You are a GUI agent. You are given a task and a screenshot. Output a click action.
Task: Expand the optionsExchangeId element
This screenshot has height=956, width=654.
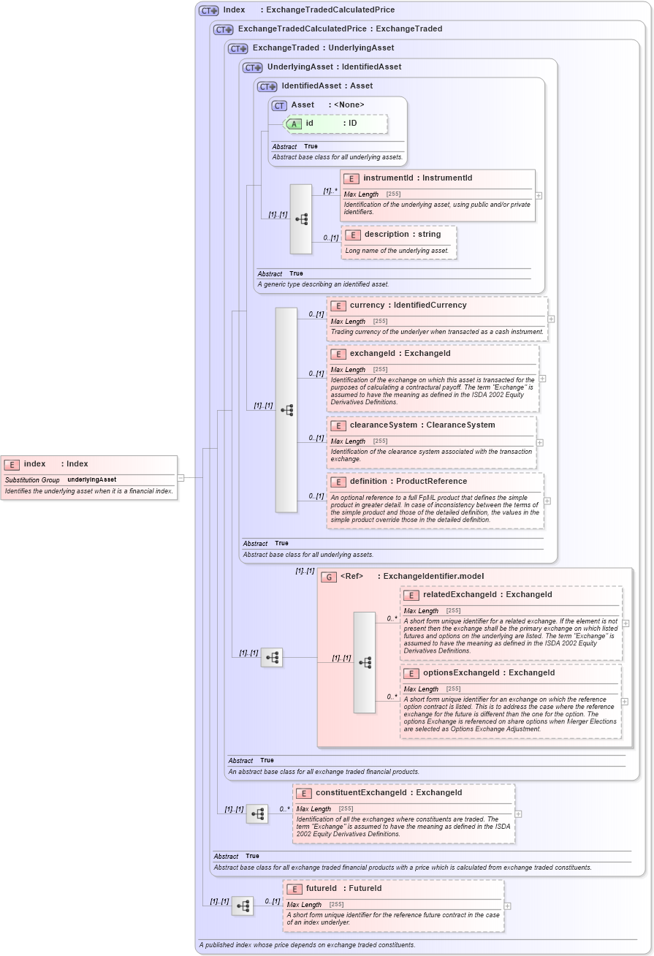pos(624,701)
